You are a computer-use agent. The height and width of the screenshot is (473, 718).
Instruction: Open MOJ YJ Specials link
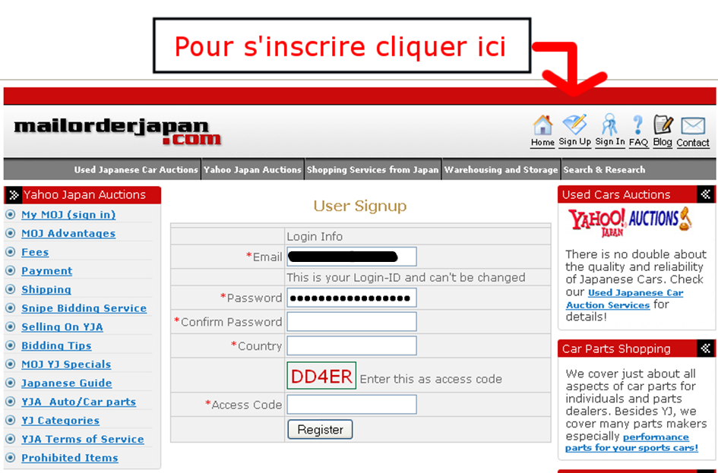pyautogui.click(x=66, y=364)
